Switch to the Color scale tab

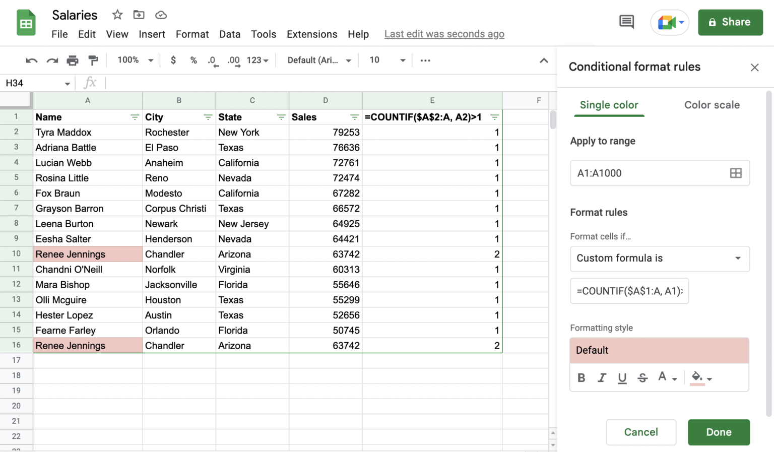point(712,105)
